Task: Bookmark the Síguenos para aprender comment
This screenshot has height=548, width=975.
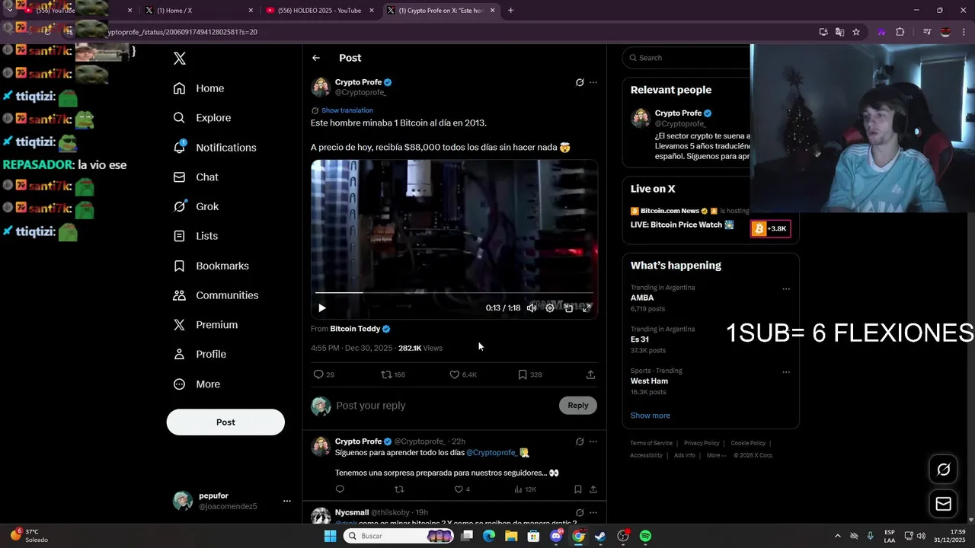Action: [578, 489]
